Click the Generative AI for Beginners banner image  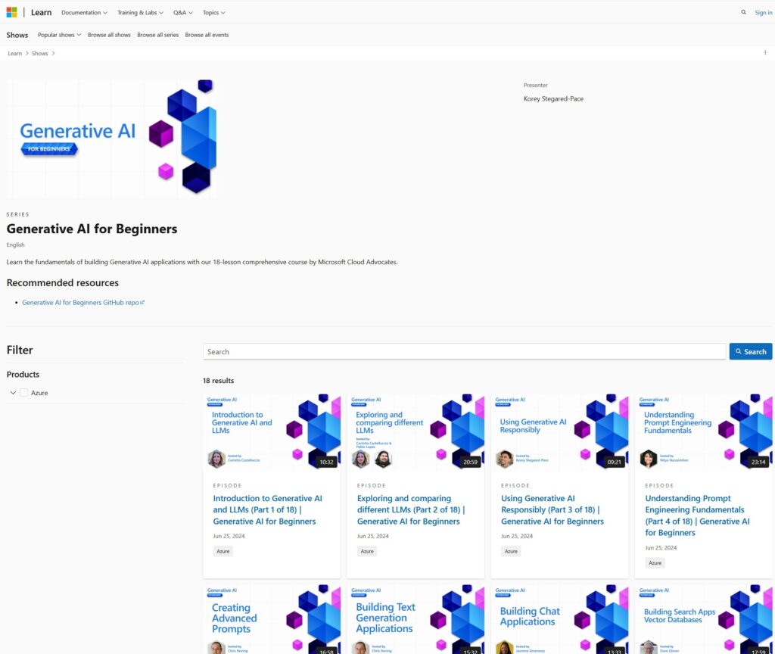click(112, 138)
